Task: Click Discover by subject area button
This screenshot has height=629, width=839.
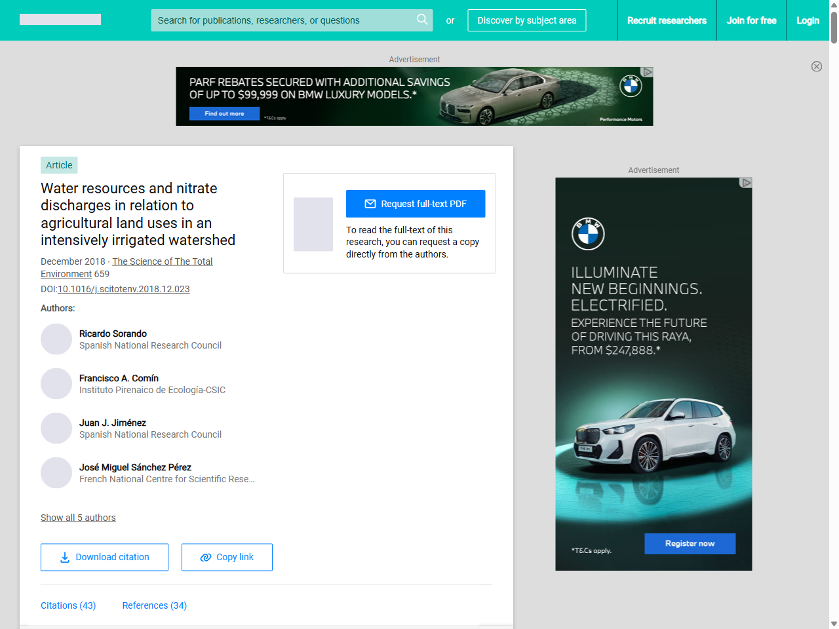Action: click(527, 20)
